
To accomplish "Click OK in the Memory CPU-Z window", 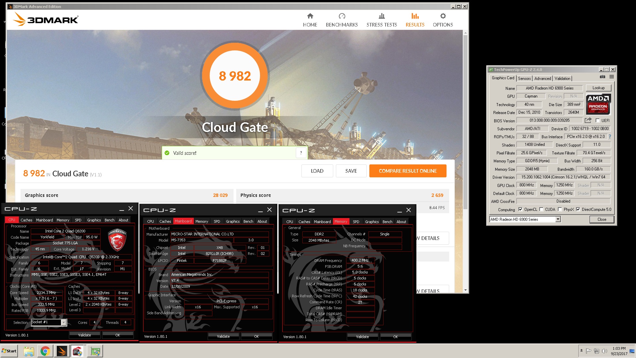I will pyautogui.click(x=396, y=337).
